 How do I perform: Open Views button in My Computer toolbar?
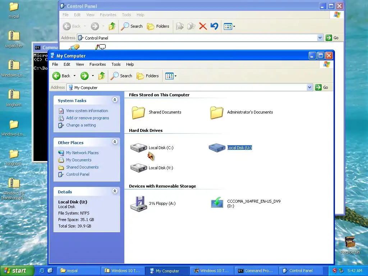[x=171, y=76]
